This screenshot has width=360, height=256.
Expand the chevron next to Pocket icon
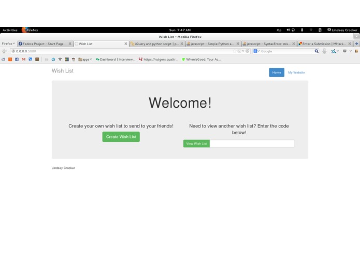[x=351, y=51]
